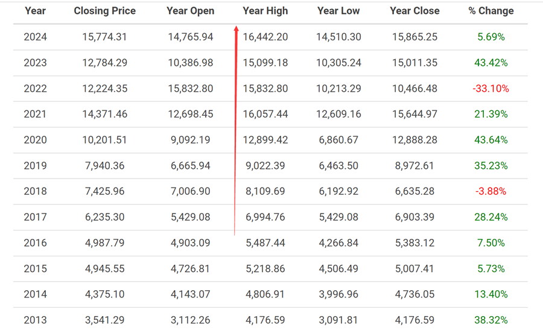The width and height of the screenshot is (543, 330).
Task: Click the Year Low column header
Action: point(338,11)
